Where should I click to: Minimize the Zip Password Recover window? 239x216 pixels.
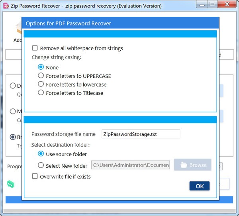tap(202, 4)
